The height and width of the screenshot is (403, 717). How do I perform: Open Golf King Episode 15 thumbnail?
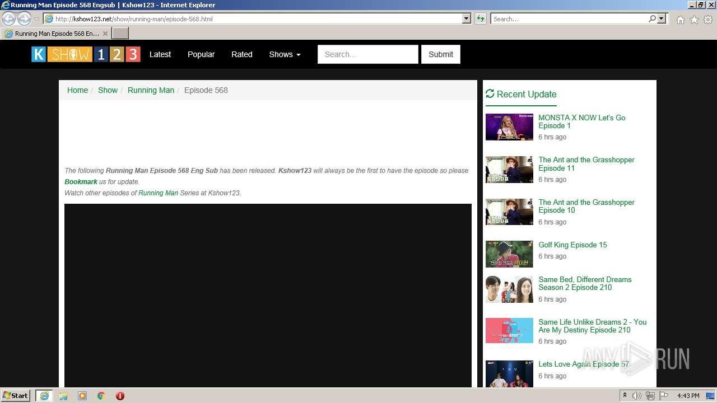pos(509,254)
